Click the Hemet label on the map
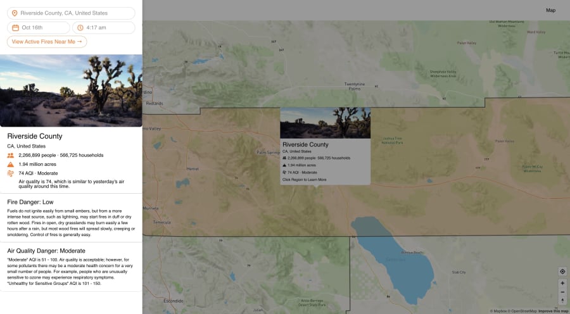This screenshot has height=314, width=570. coord(193,169)
